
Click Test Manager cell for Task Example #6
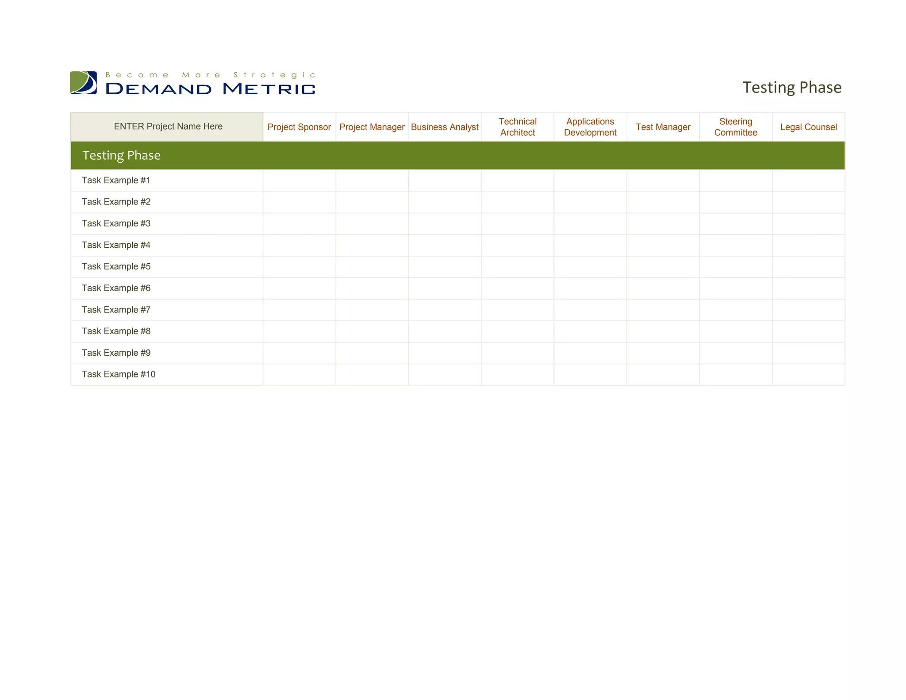coord(663,288)
